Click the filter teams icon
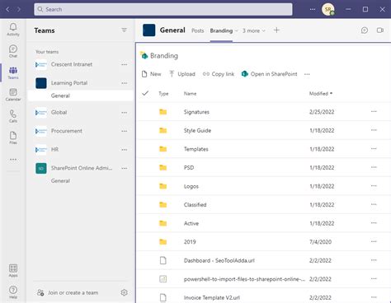391x303 pixels. click(125, 30)
